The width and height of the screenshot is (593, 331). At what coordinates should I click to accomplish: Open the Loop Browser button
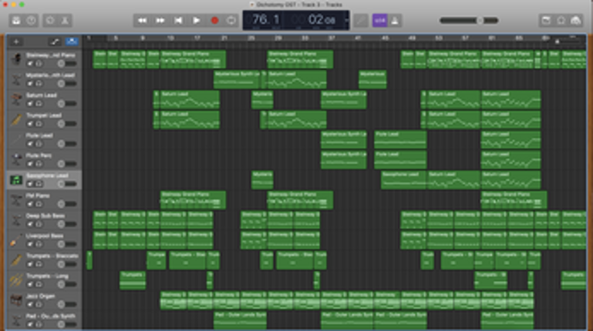tap(561, 20)
